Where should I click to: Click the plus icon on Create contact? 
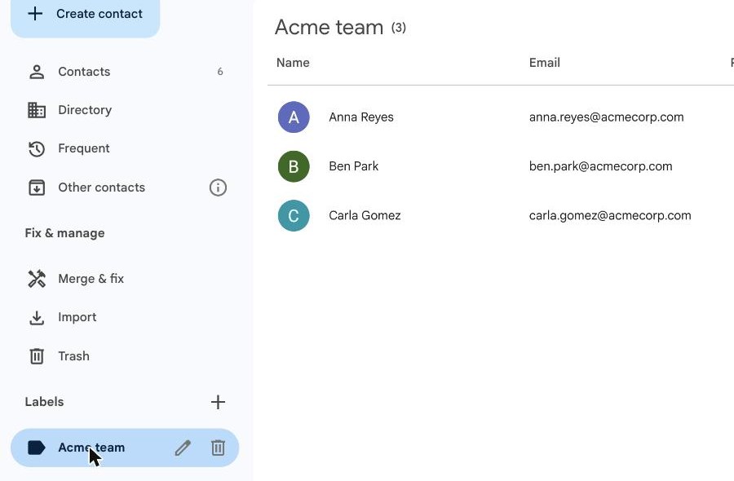pos(35,14)
